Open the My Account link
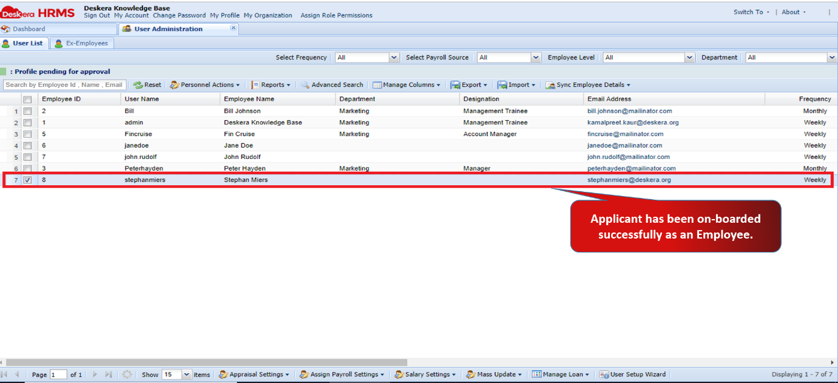 click(132, 15)
